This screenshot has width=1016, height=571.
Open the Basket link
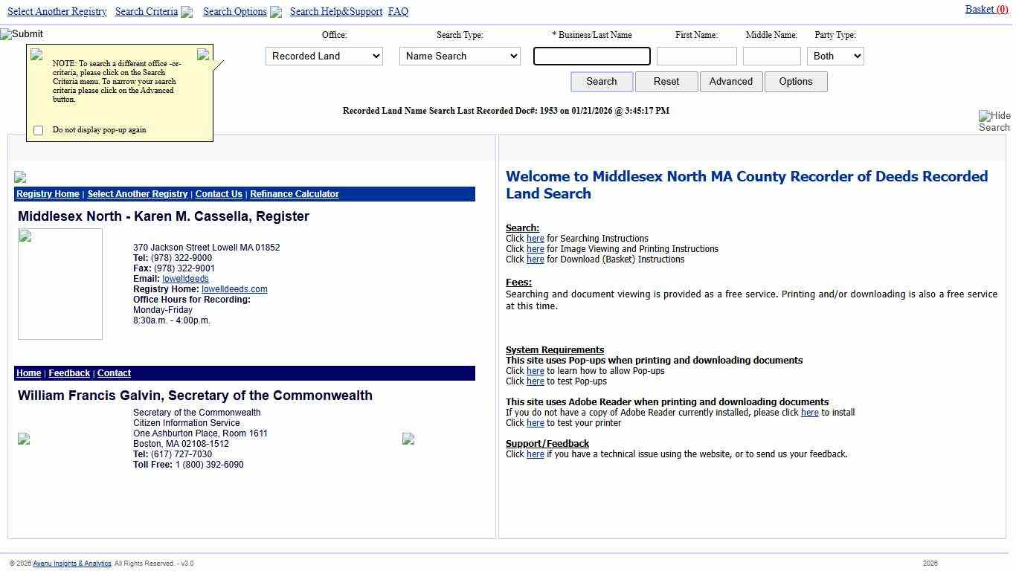(986, 10)
